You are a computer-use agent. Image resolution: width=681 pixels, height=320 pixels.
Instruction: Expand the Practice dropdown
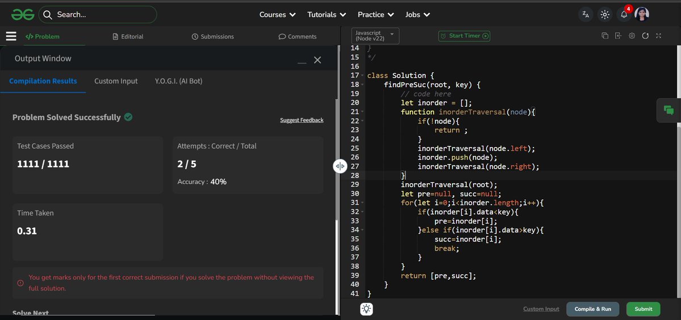pyautogui.click(x=375, y=14)
